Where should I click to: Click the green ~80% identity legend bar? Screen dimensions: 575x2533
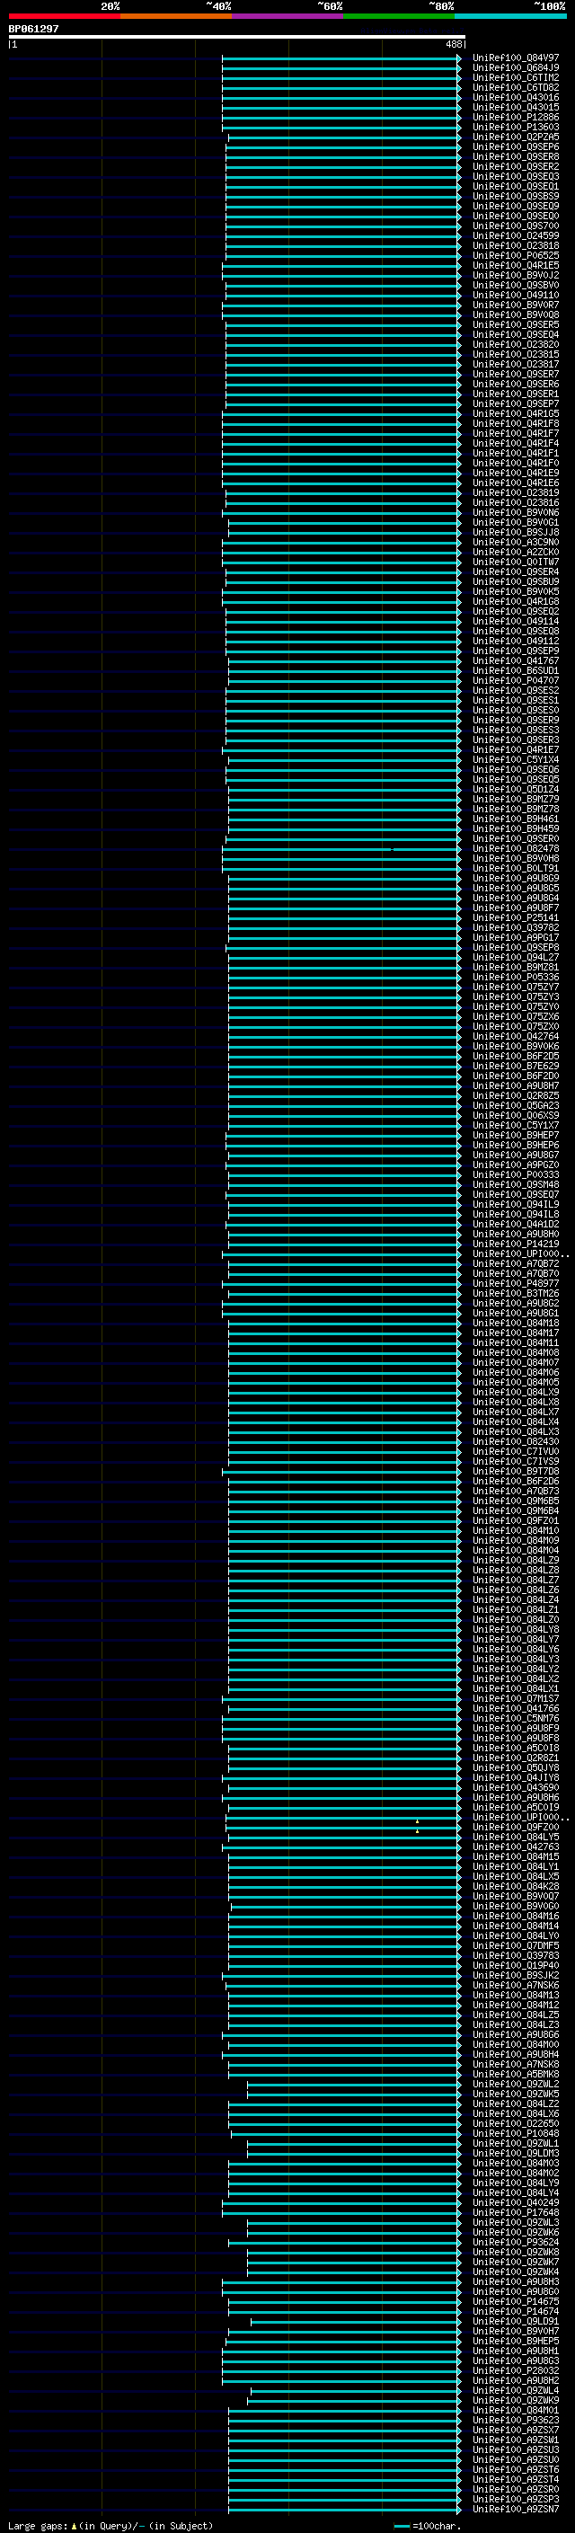pos(399,16)
